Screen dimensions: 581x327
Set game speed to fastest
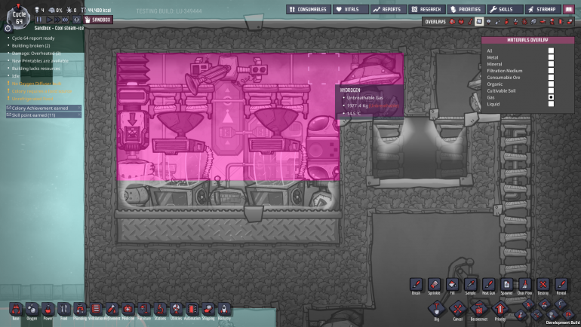pos(65,20)
